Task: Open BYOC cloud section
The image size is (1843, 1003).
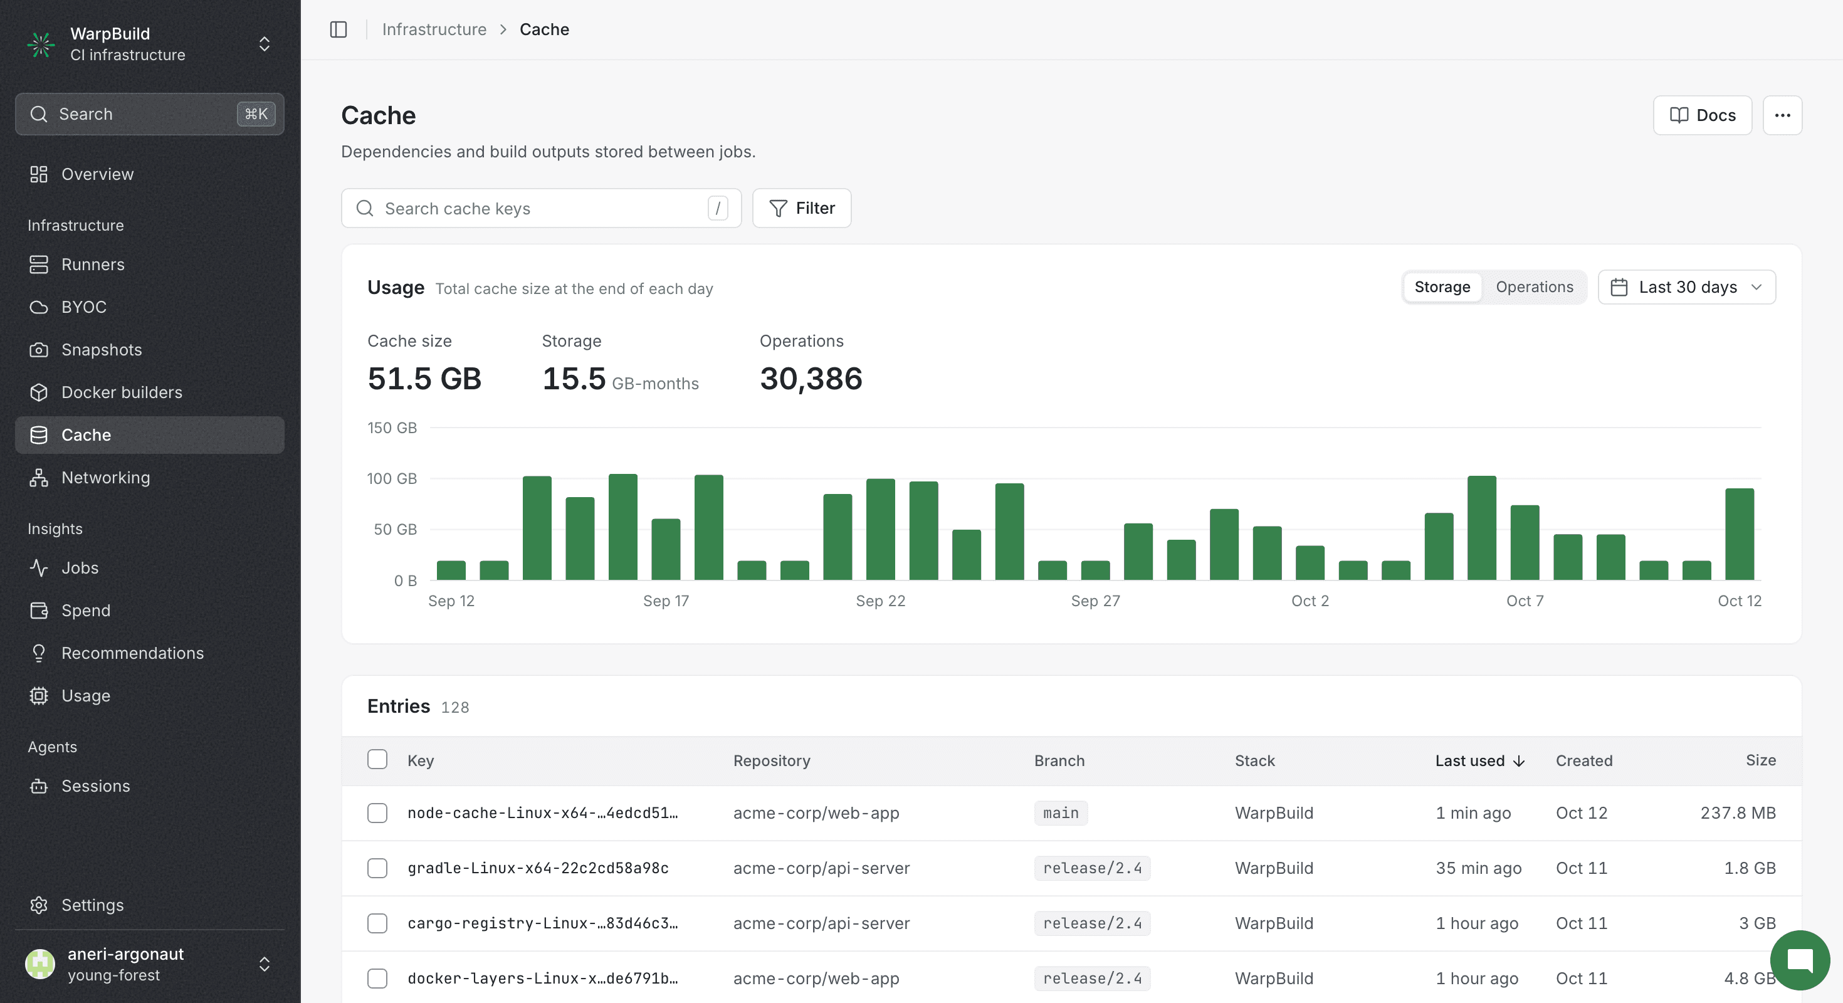Action: click(x=150, y=307)
